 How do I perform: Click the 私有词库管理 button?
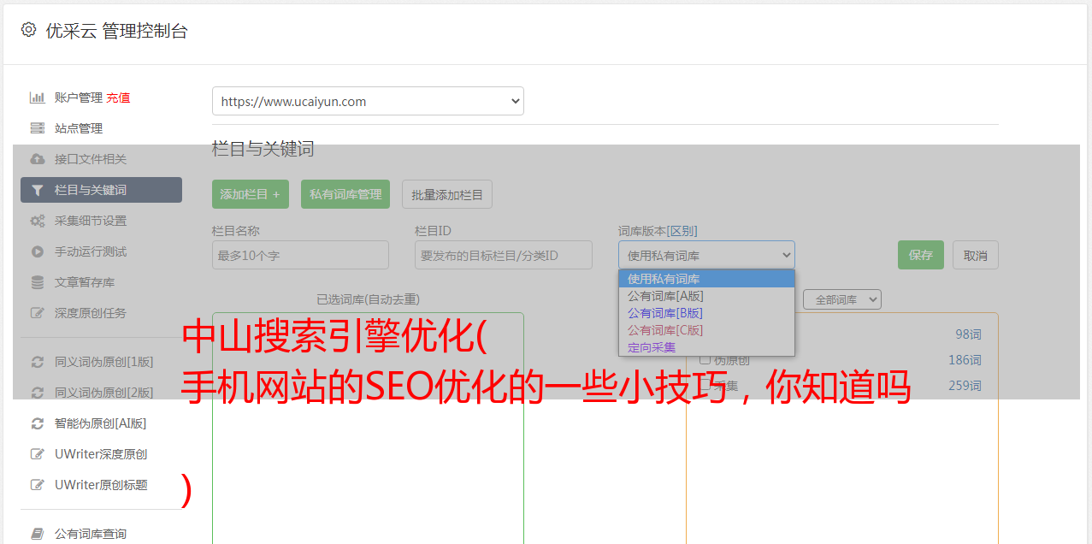click(345, 194)
